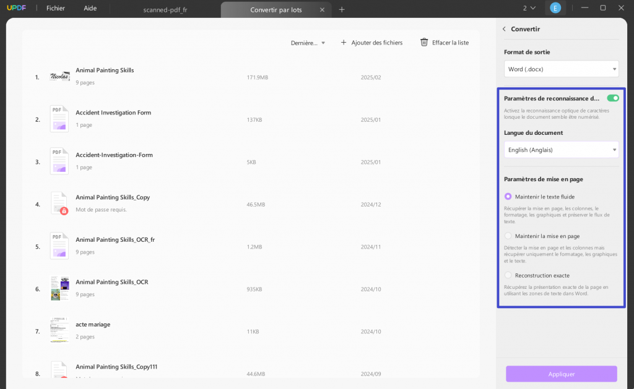Click the 11KB file size
The height and width of the screenshot is (389, 634).
pos(253,331)
